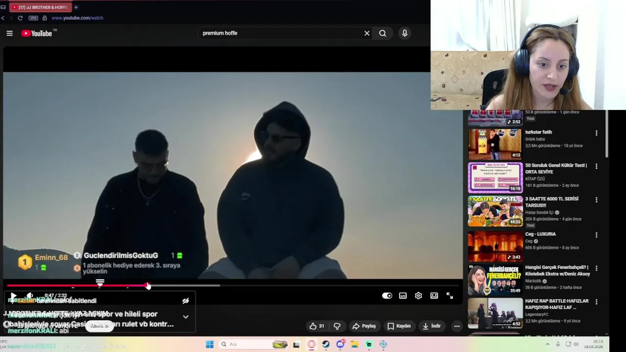Click the sidebar scrollbar
Image resolution: width=626 pixels, height=352 pixels.
point(606,134)
